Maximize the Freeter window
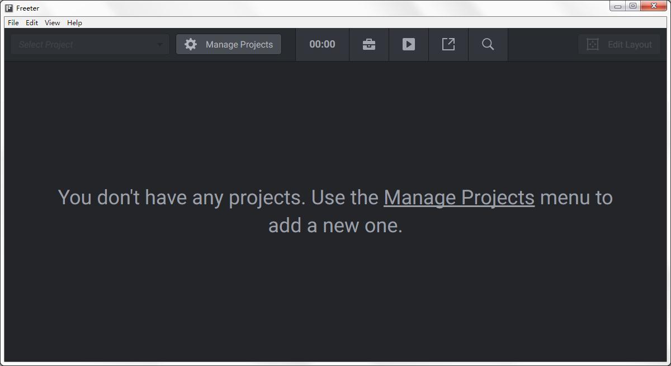Viewport: 671px width, 366px height. coord(633,6)
